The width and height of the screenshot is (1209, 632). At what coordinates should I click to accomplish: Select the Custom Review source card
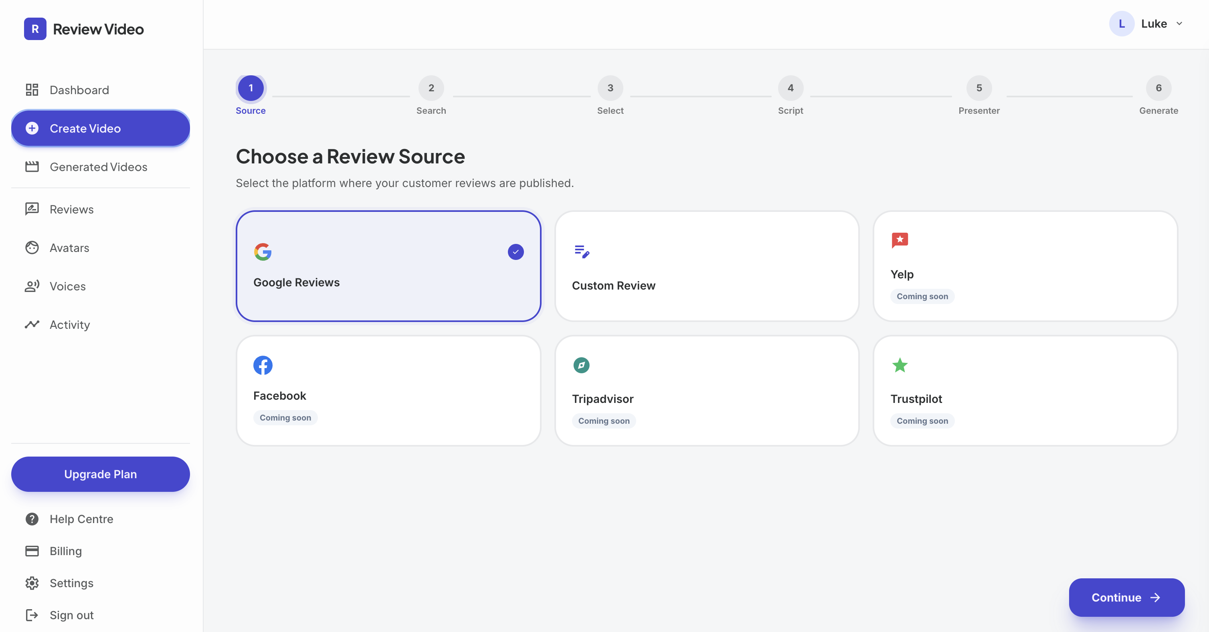click(707, 266)
